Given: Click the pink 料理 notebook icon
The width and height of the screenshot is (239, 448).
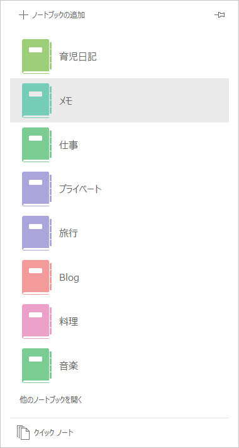Looking at the screenshot, I should pos(37,321).
